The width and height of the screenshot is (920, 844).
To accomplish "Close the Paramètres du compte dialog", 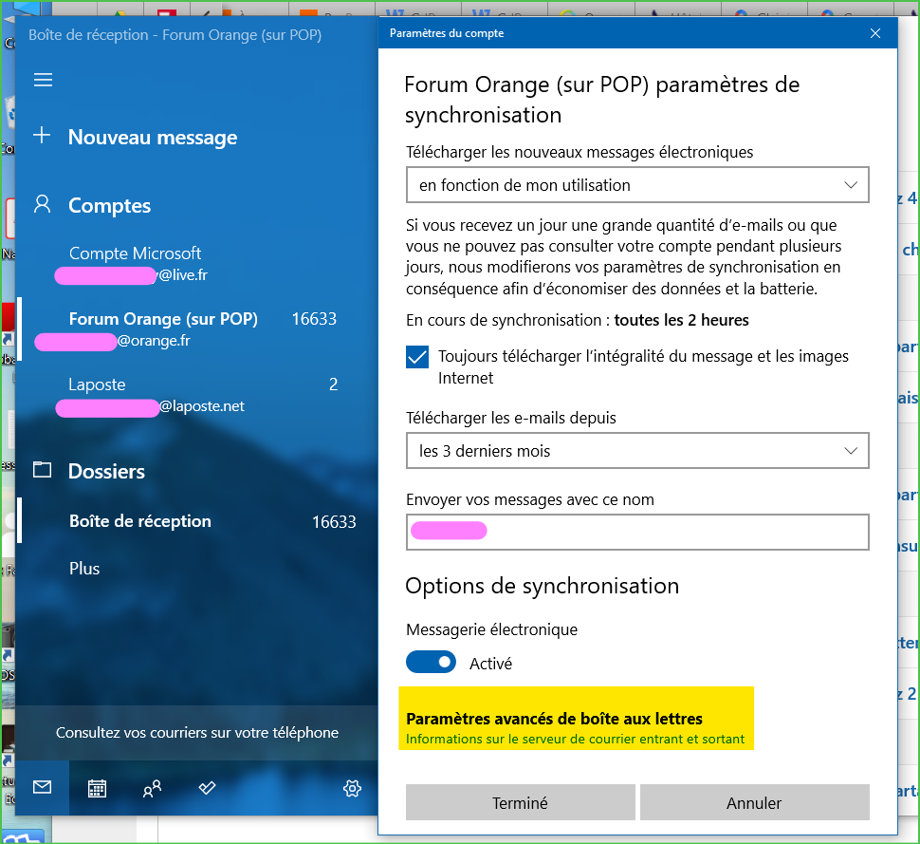I will tap(874, 33).
